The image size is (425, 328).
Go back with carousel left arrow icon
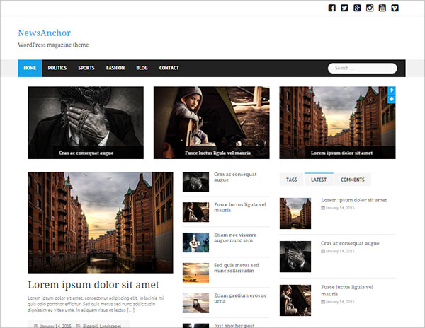coord(392,99)
